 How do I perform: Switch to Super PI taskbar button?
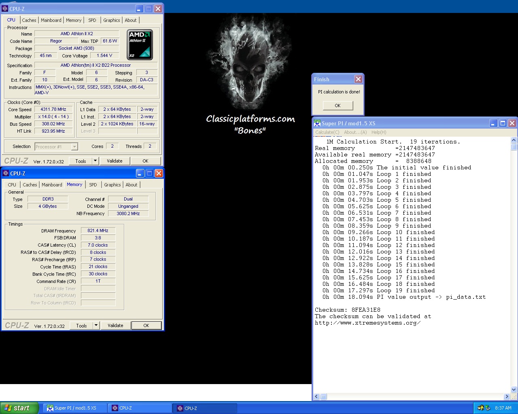pos(75,408)
